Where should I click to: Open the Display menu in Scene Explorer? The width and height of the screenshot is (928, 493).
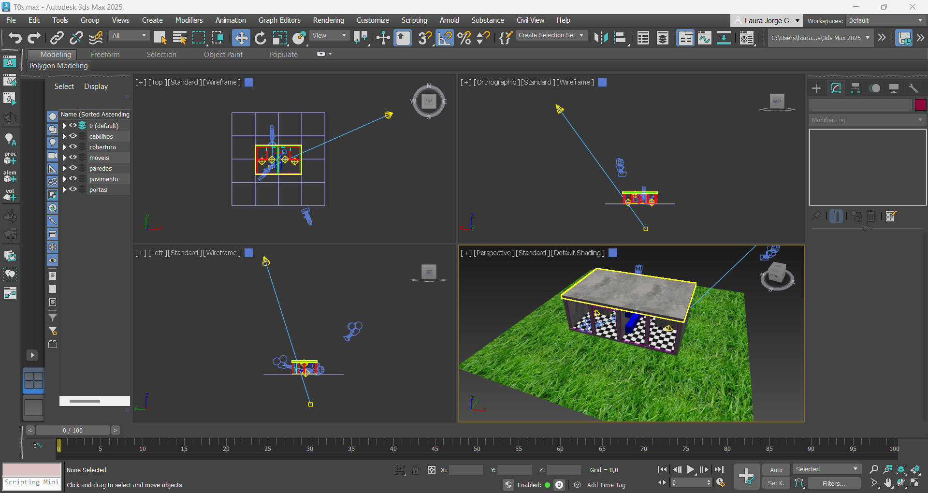coord(96,87)
